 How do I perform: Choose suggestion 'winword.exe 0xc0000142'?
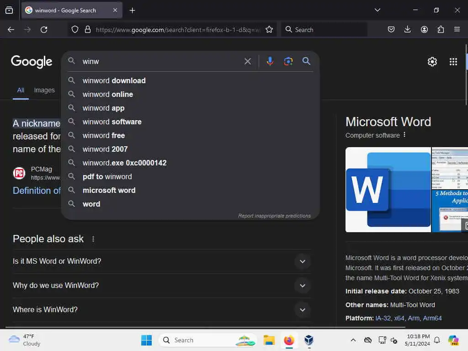tap(191, 163)
